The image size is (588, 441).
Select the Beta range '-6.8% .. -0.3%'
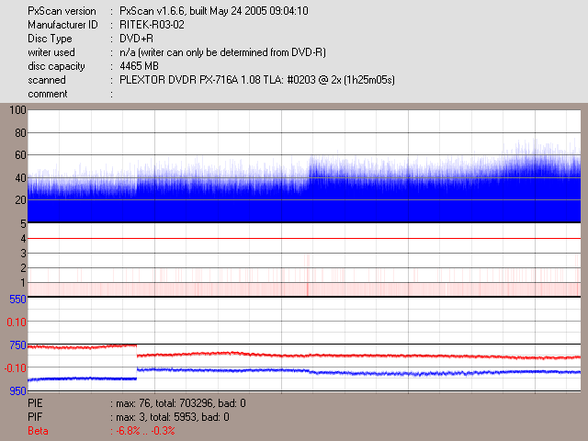click(145, 431)
